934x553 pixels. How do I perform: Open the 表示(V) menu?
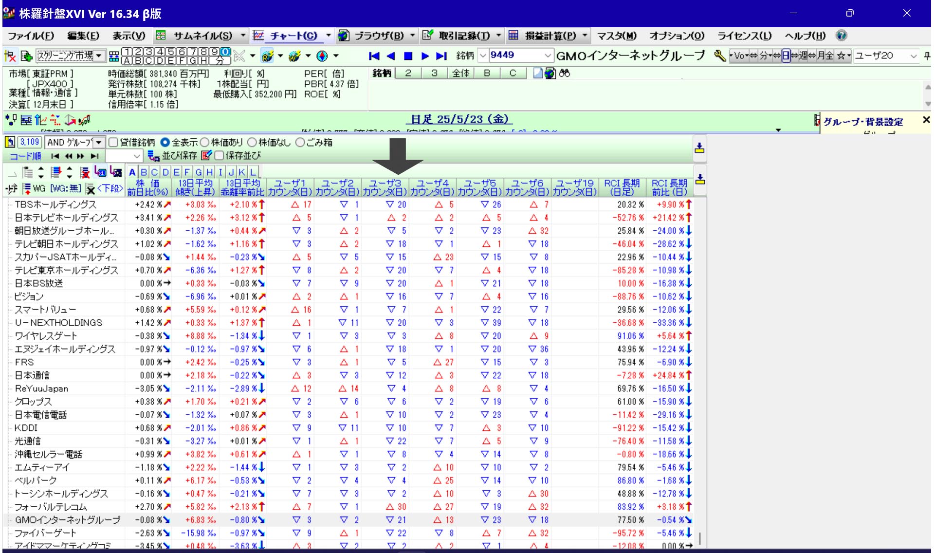(x=129, y=36)
